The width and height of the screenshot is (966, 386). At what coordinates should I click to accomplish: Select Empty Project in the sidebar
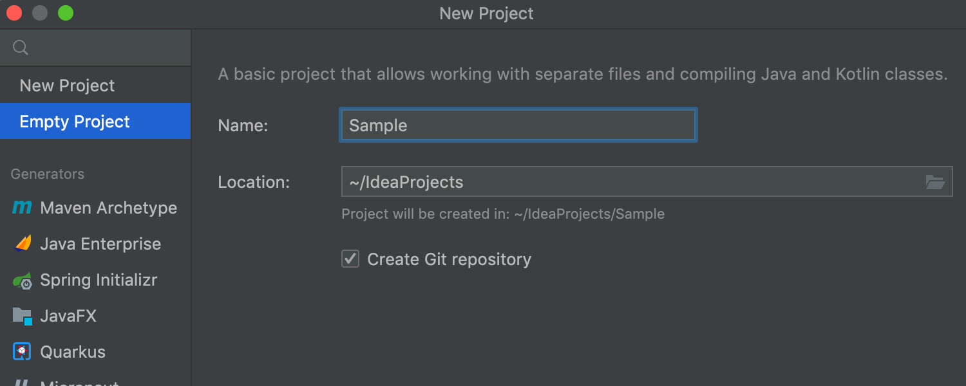click(x=75, y=122)
